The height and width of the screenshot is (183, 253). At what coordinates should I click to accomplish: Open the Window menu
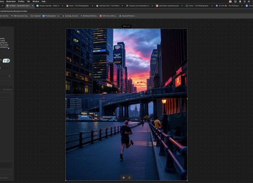pyautogui.click(x=36, y=1)
